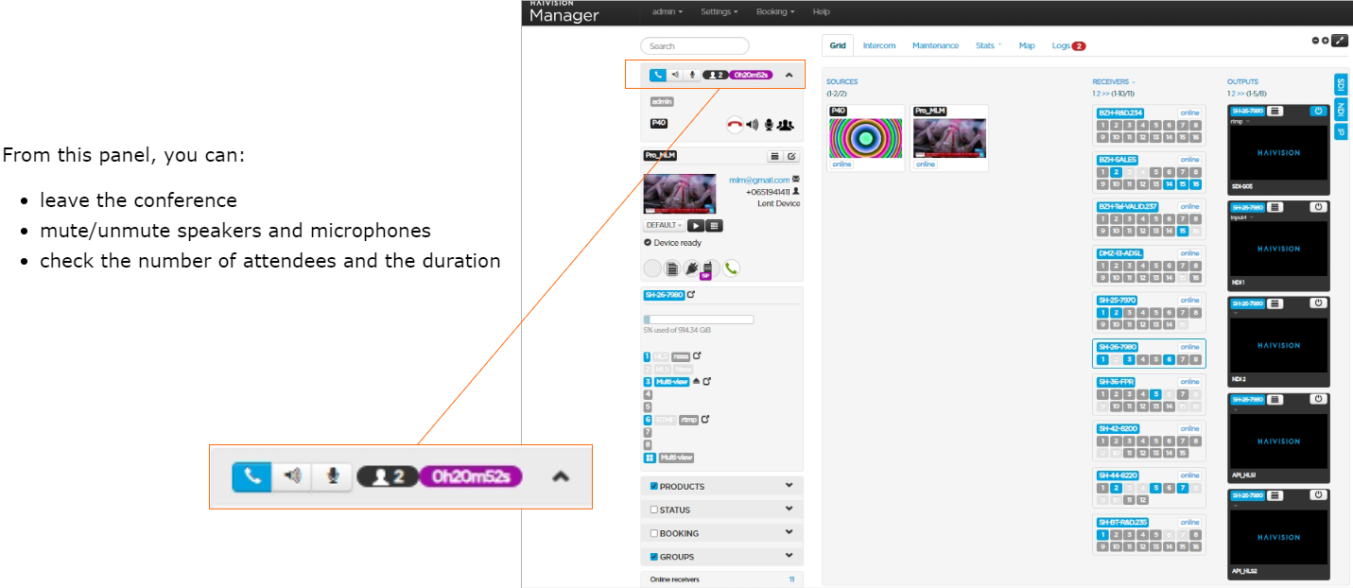
Task: Open the DEFAULT profile dropdown
Action: tap(663, 225)
